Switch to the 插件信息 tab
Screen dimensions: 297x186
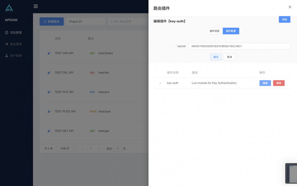(x=214, y=31)
